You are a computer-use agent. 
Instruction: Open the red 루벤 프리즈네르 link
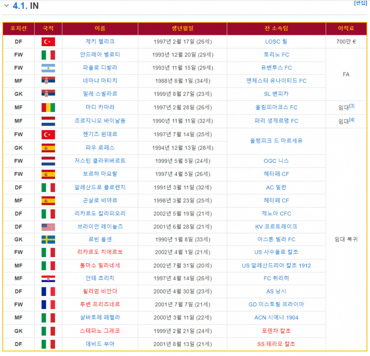coord(100,304)
